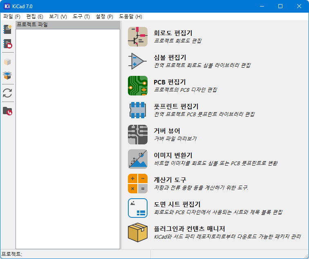Click the PCB 편집기 label

point(170,82)
